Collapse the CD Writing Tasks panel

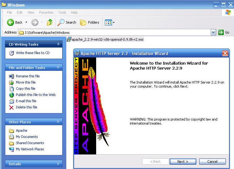coord(58,44)
